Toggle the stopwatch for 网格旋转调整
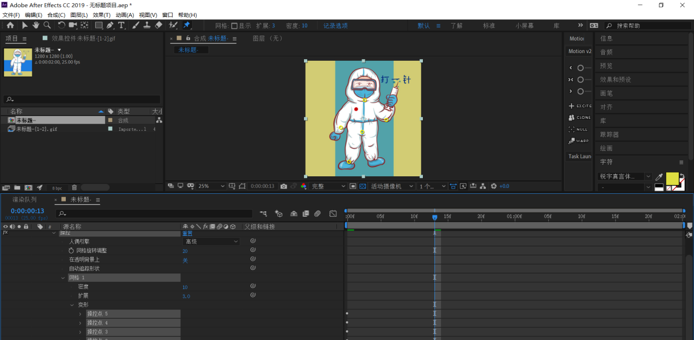Screen dimensions: 694x340 pyautogui.click(x=71, y=250)
